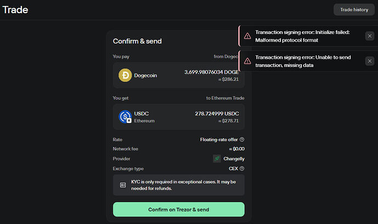Open the Trade history page
378x224 pixels.
(354, 10)
